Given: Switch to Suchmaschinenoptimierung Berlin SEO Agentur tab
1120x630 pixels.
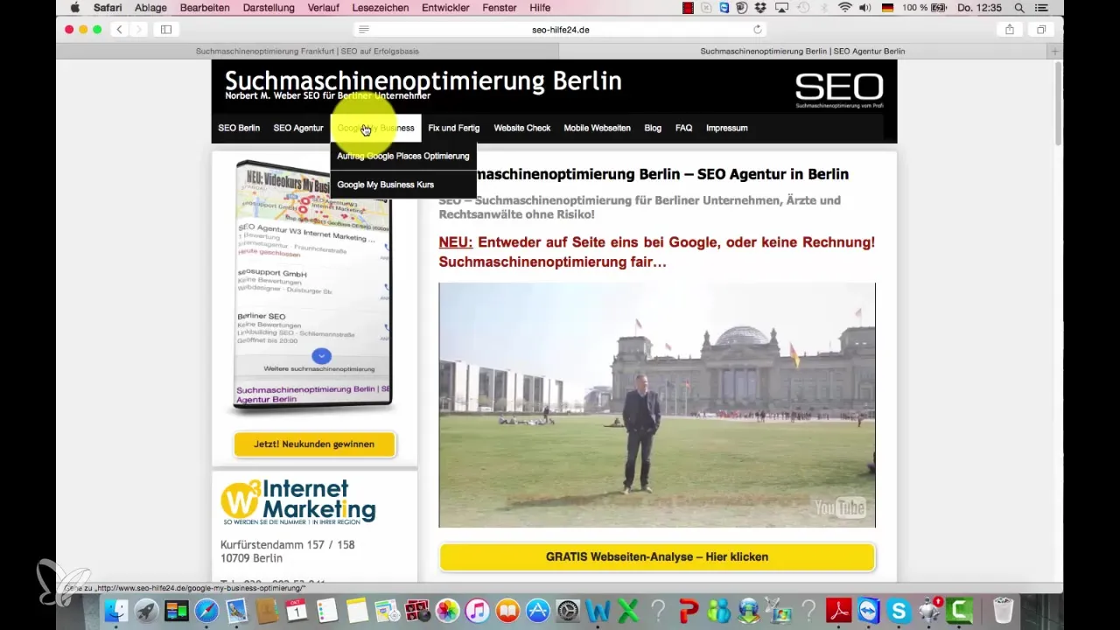Looking at the screenshot, I should pos(802,52).
